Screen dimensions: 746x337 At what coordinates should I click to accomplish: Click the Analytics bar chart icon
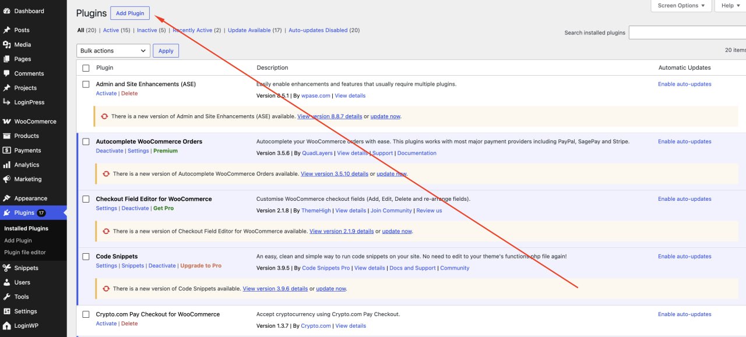tap(7, 165)
